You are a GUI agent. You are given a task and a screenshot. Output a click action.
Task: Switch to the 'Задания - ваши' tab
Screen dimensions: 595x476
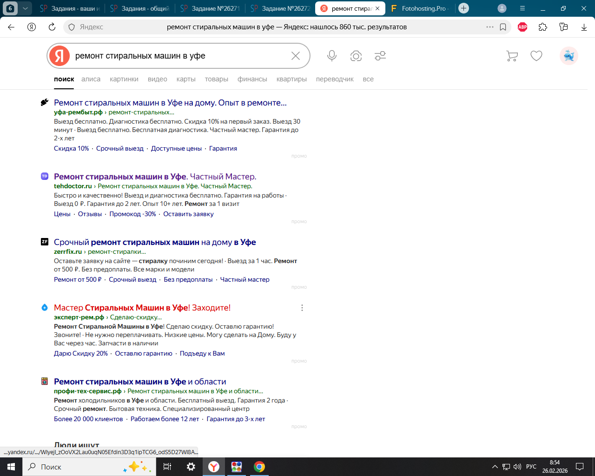[70, 8]
